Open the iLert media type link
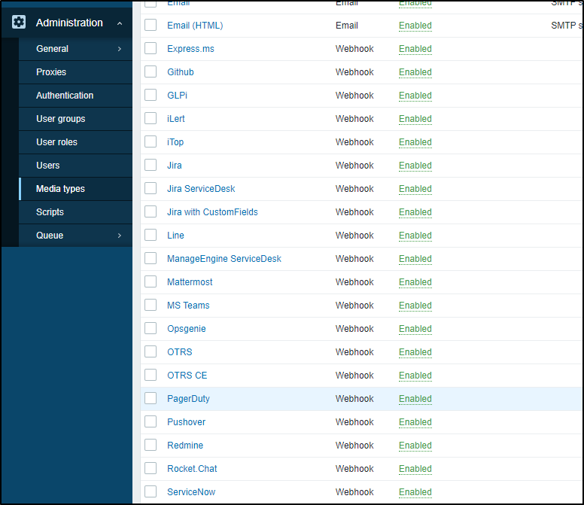This screenshot has width=584, height=505. (176, 119)
